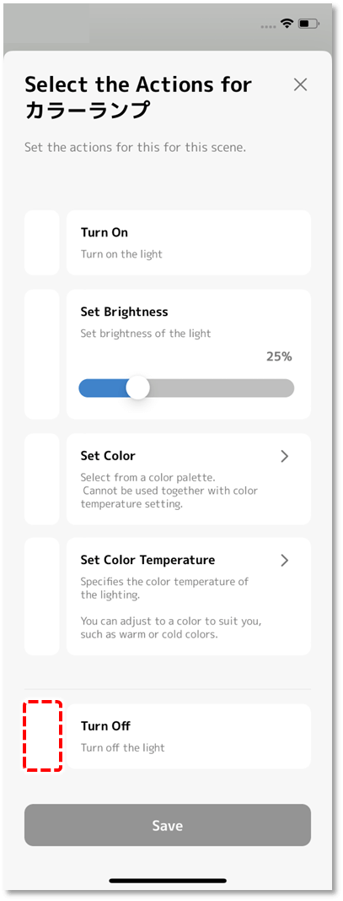Click the blue filled part of brightness slider
Viewport: 343px width, 901px height.
point(104,388)
